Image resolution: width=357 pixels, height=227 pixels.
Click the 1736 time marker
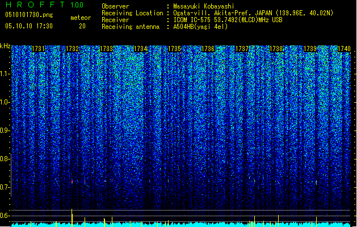tap(208, 49)
